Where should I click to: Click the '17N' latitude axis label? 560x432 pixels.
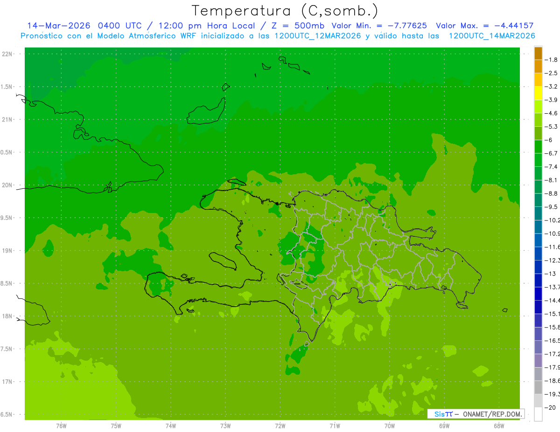pos(7,382)
